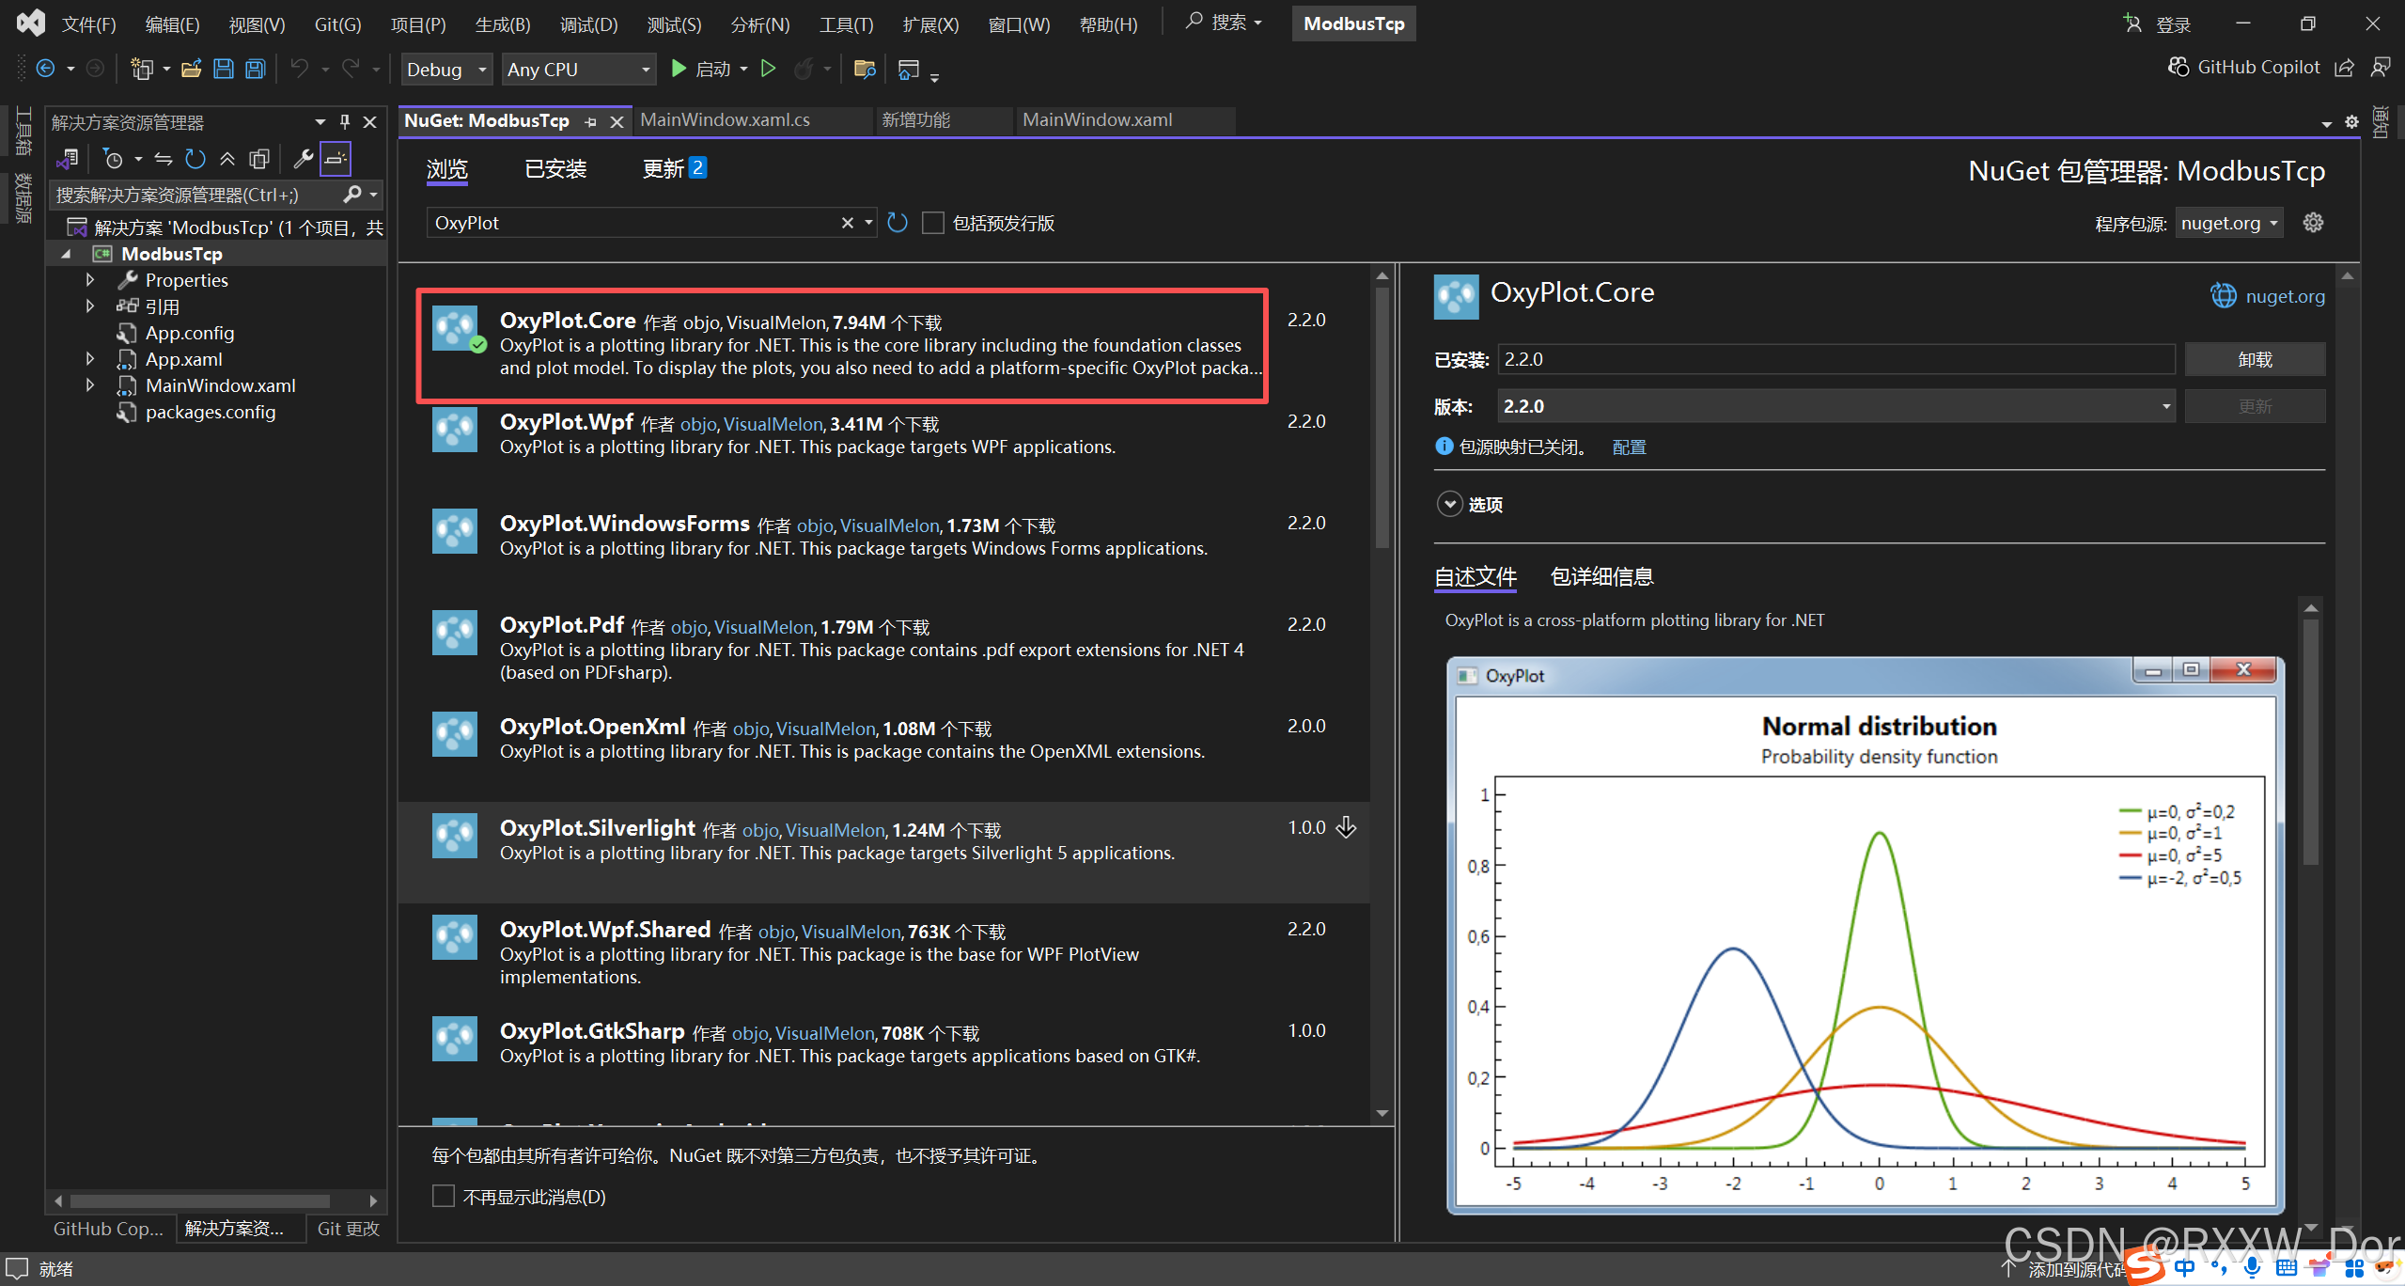Click the sign-in person icon
Viewport: 2405px width, 1286px height.
[x=2132, y=24]
